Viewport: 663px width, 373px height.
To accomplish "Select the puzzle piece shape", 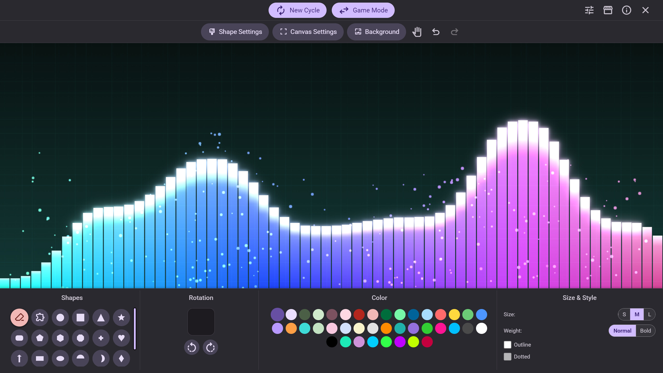I will [x=40, y=317].
